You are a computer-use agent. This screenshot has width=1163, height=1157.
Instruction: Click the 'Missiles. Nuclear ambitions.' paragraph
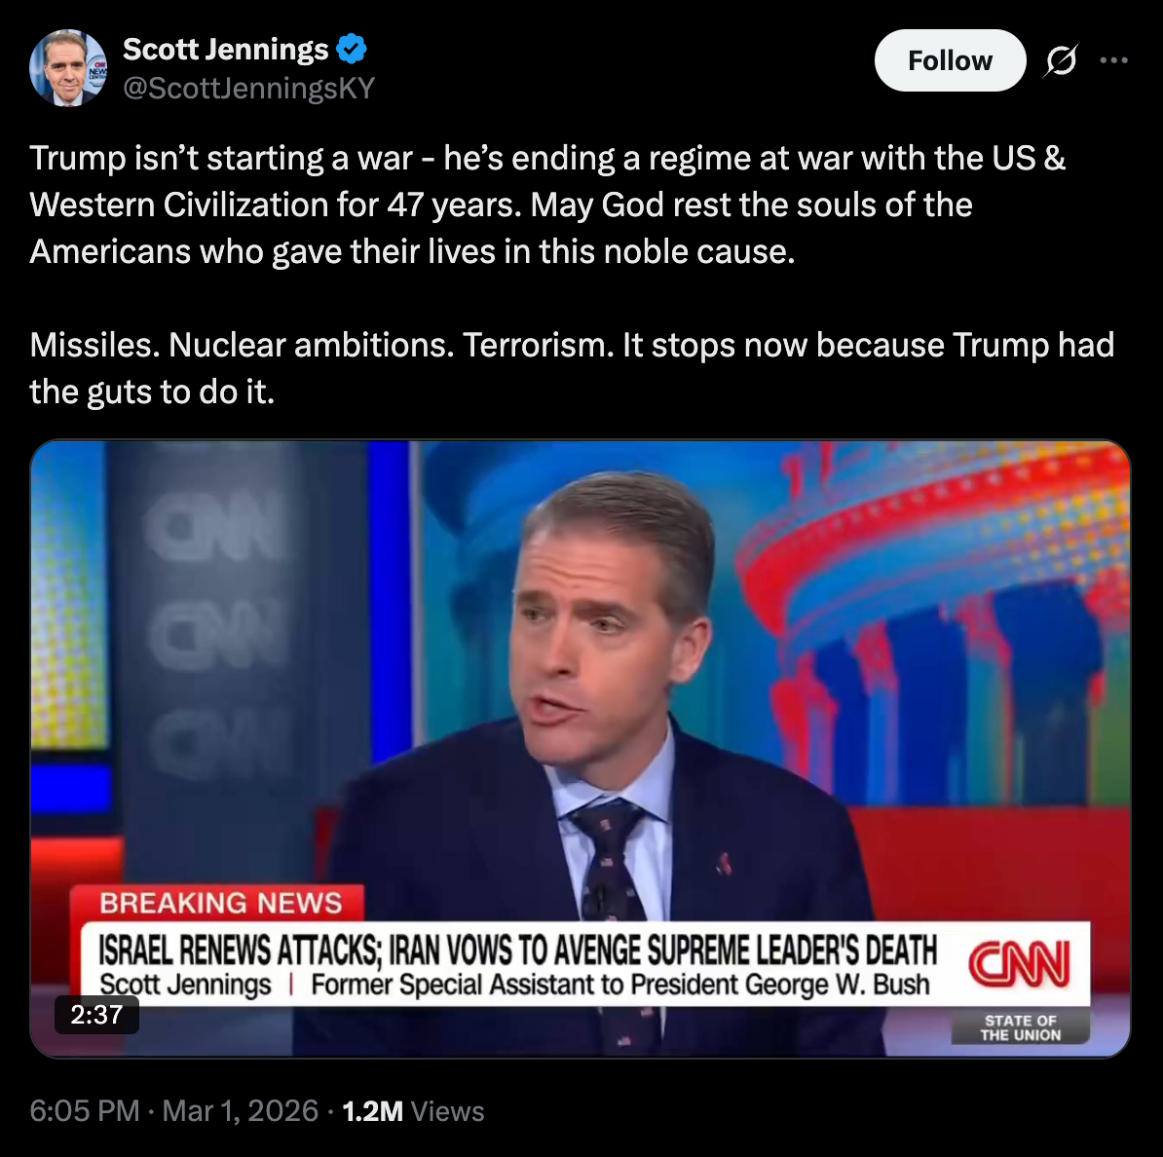pos(572,368)
